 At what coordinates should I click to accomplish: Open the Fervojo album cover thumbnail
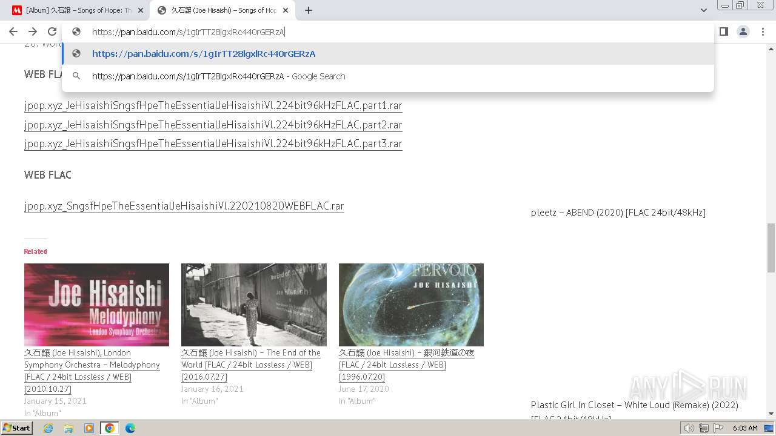[411, 305]
